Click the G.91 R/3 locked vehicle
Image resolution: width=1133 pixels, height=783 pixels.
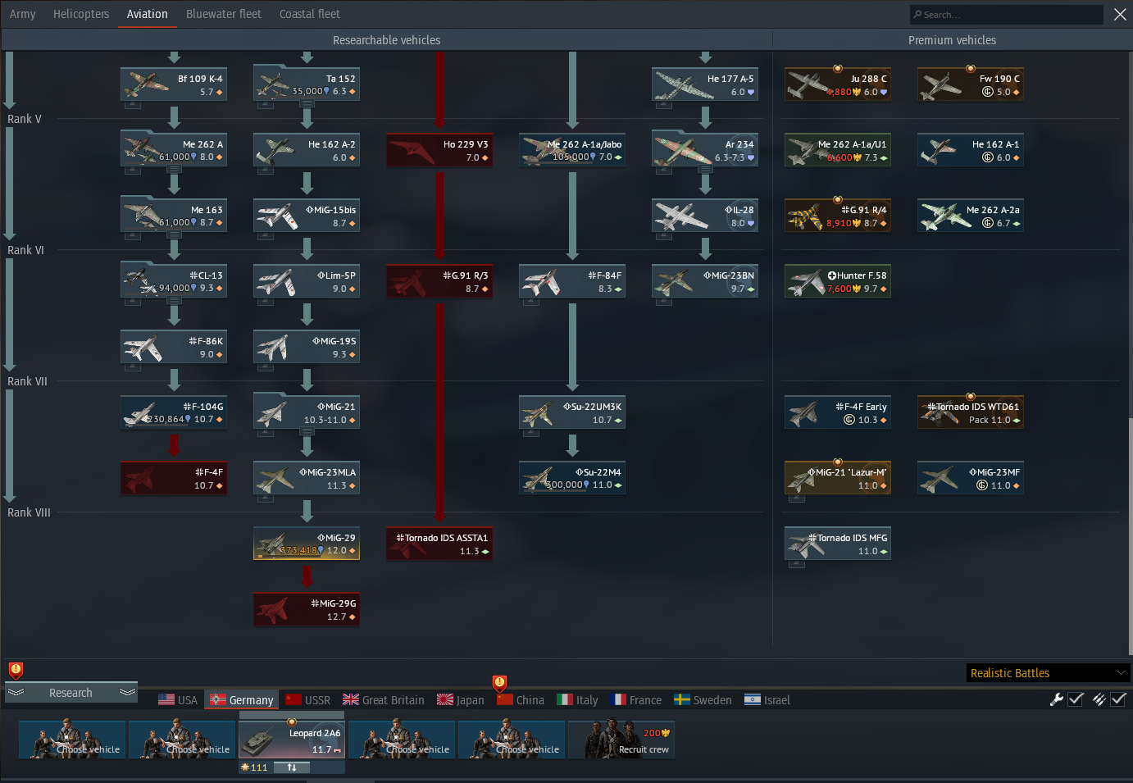439,281
